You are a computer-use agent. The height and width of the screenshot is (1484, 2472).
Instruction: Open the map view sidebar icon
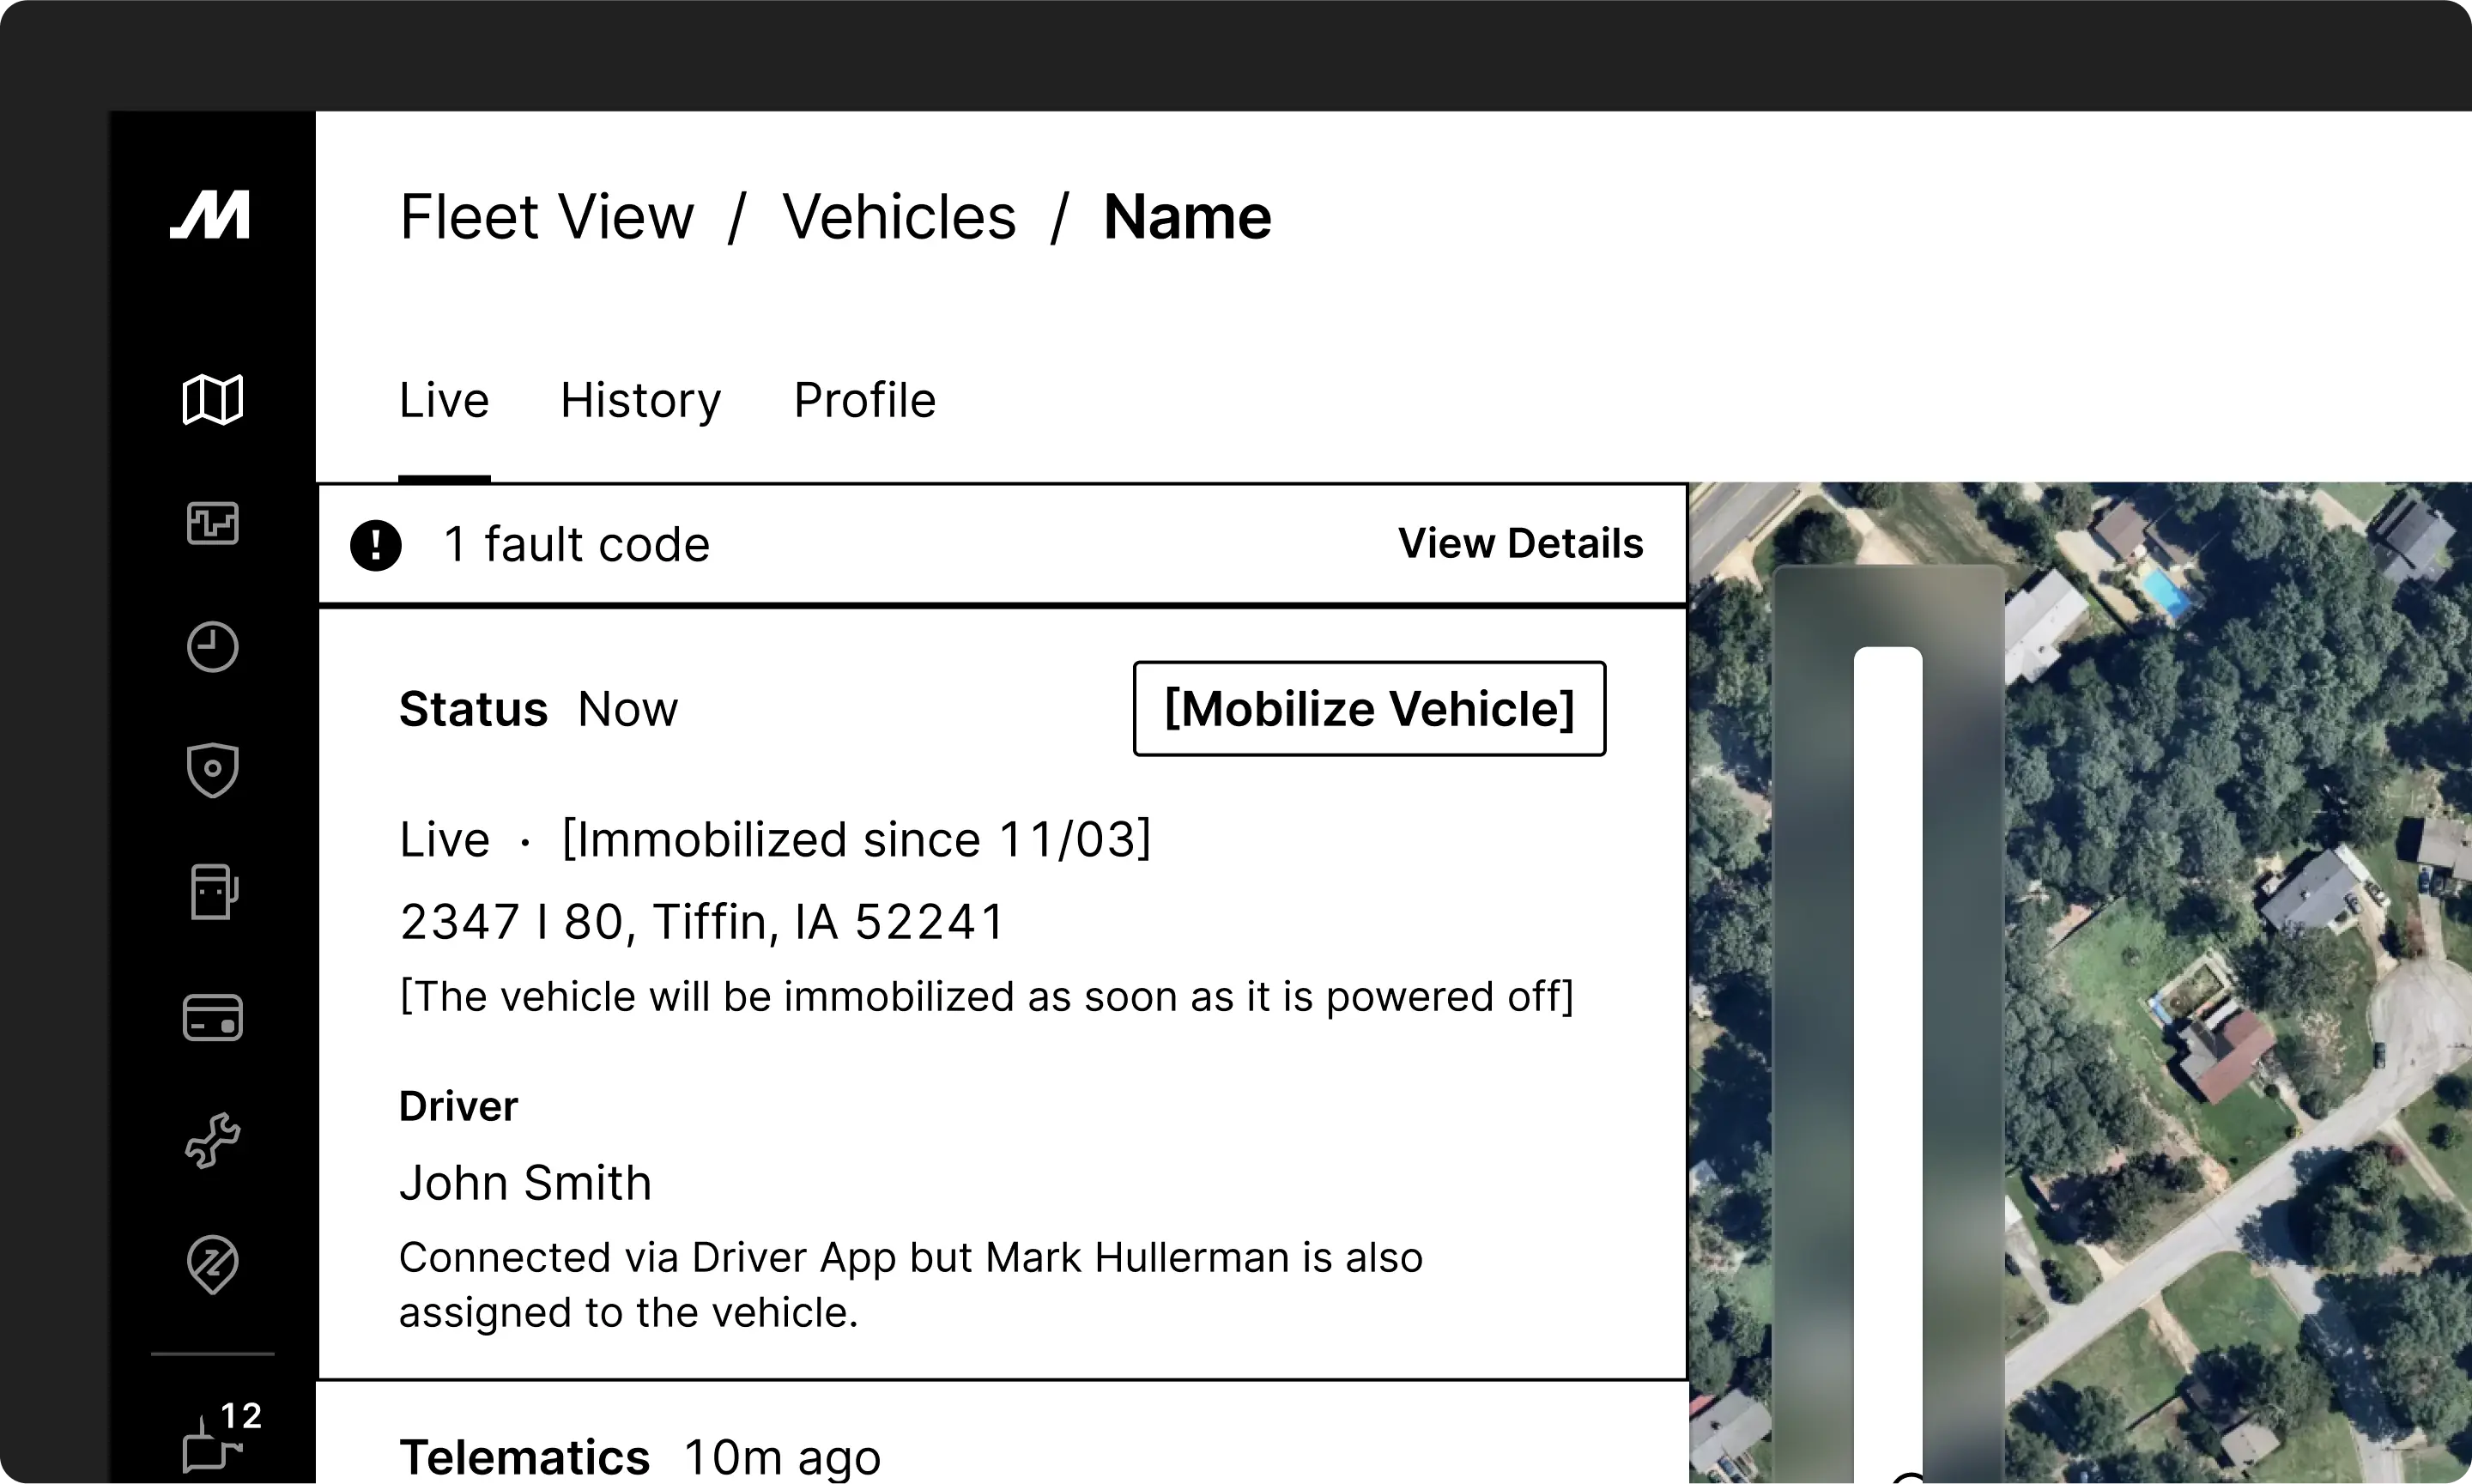tap(212, 400)
